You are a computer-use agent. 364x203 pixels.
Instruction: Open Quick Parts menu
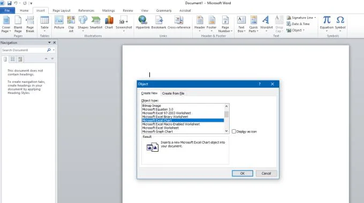(253, 24)
